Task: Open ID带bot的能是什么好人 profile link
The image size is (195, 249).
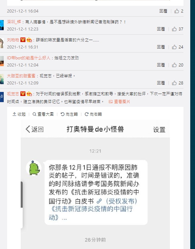Action: 28,58
